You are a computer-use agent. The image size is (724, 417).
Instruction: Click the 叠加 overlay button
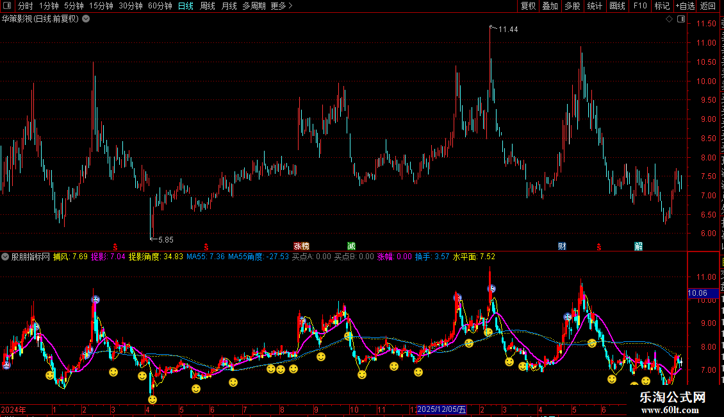550,6
